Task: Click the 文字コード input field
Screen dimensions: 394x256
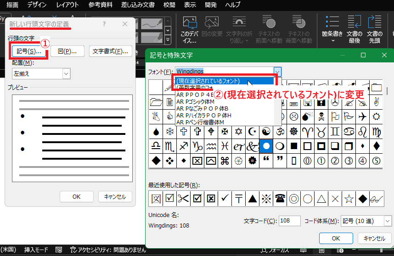Action: (x=289, y=221)
